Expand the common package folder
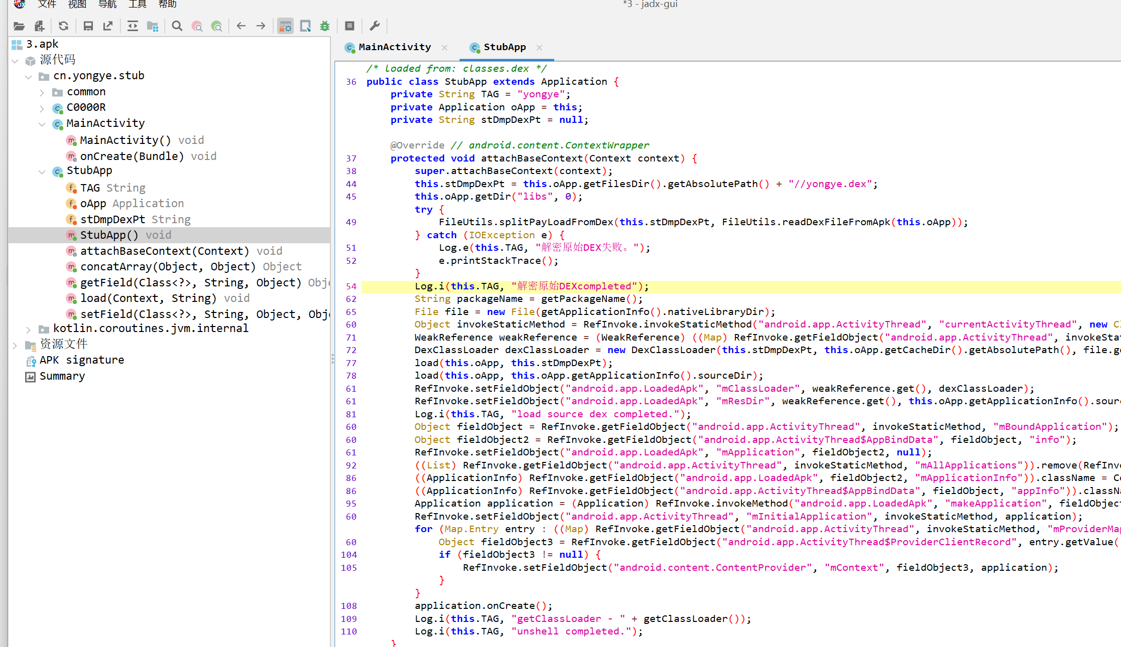1121x647 pixels. point(42,92)
